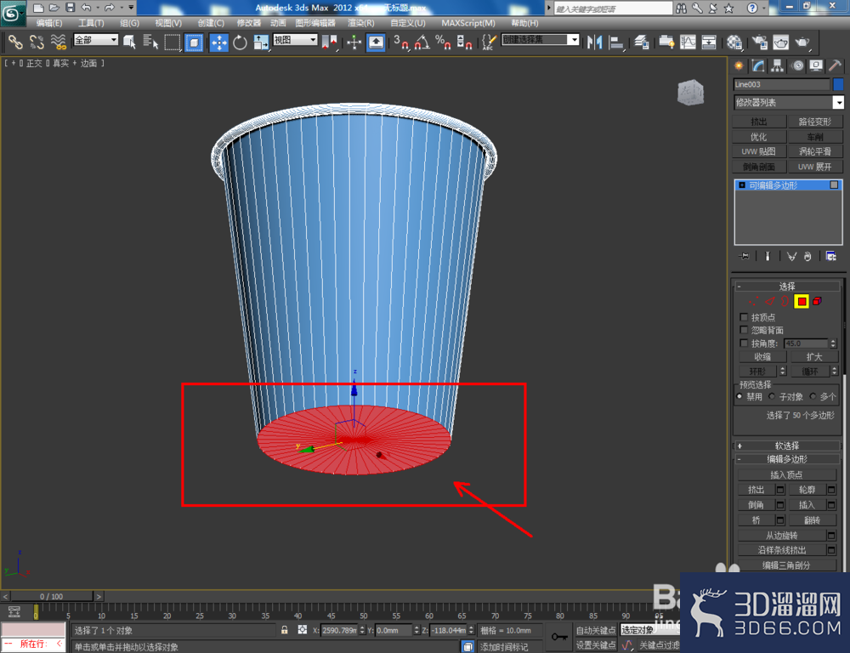Activate the Select and Rotate tool

pyautogui.click(x=240, y=42)
